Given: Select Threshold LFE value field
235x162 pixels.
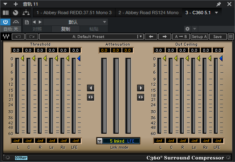Looking at the screenshot, I should pos(76,50).
